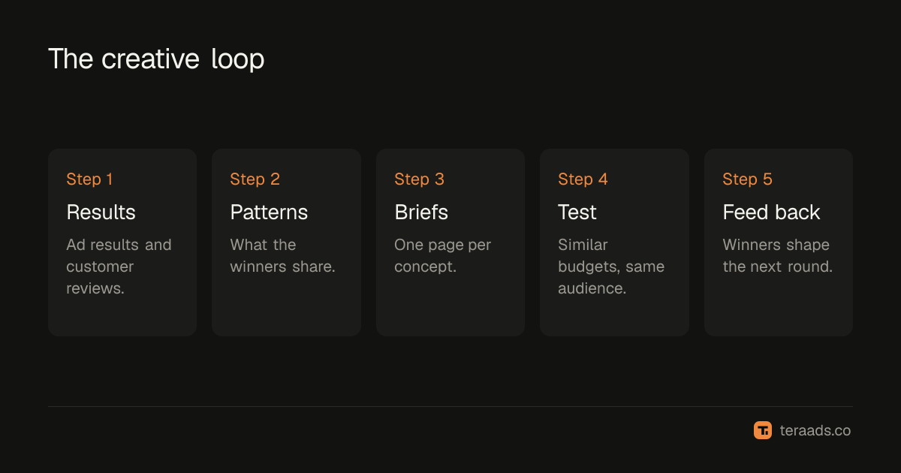The height and width of the screenshot is (473, 901).
Task: Open the teraads.co link
Action: [x=815, y=431]
